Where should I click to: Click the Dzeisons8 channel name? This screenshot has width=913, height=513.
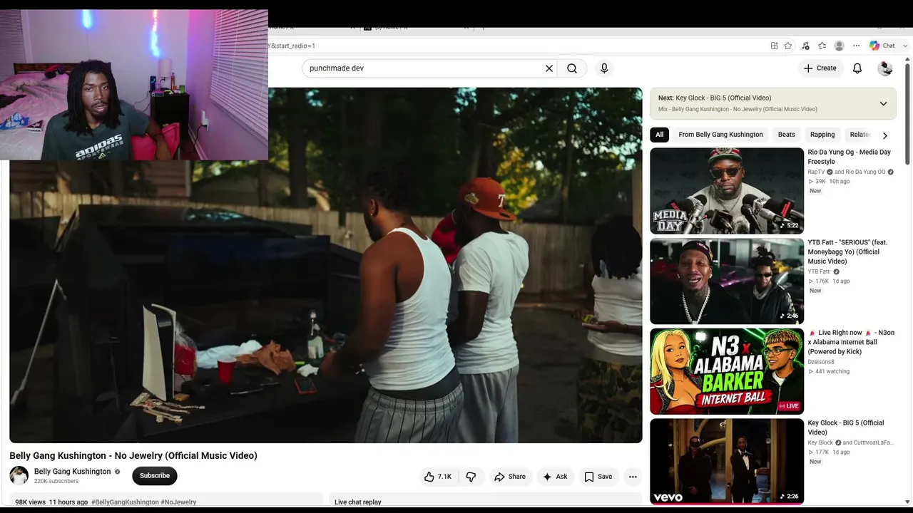[821, 362]
